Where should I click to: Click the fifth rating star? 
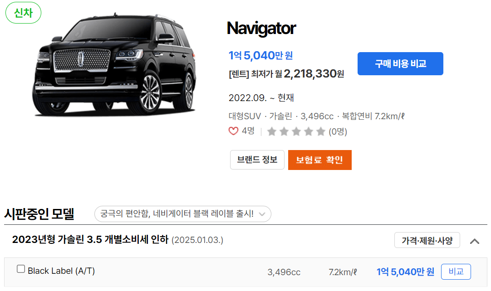coord(321,131)
